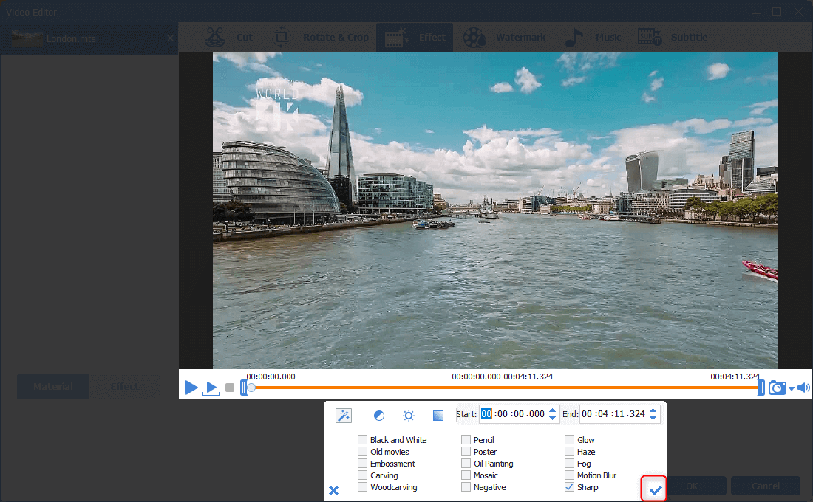Click the orange timeline track midpoint
813x502 pixels.
click(506, 387)
